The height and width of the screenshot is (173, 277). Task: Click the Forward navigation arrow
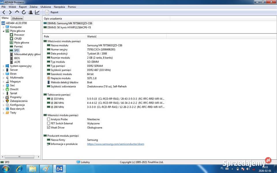(10, 12)
